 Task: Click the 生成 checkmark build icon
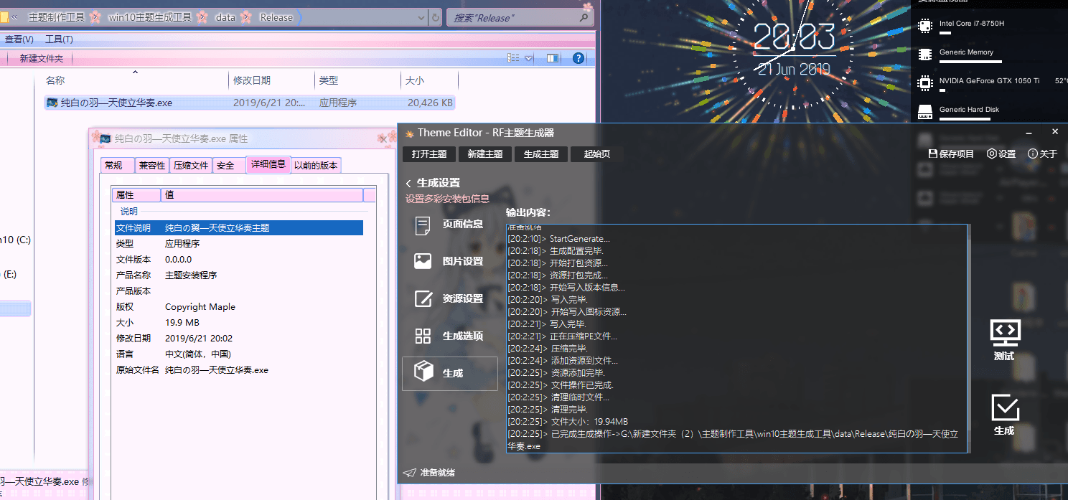[1005, 407]
